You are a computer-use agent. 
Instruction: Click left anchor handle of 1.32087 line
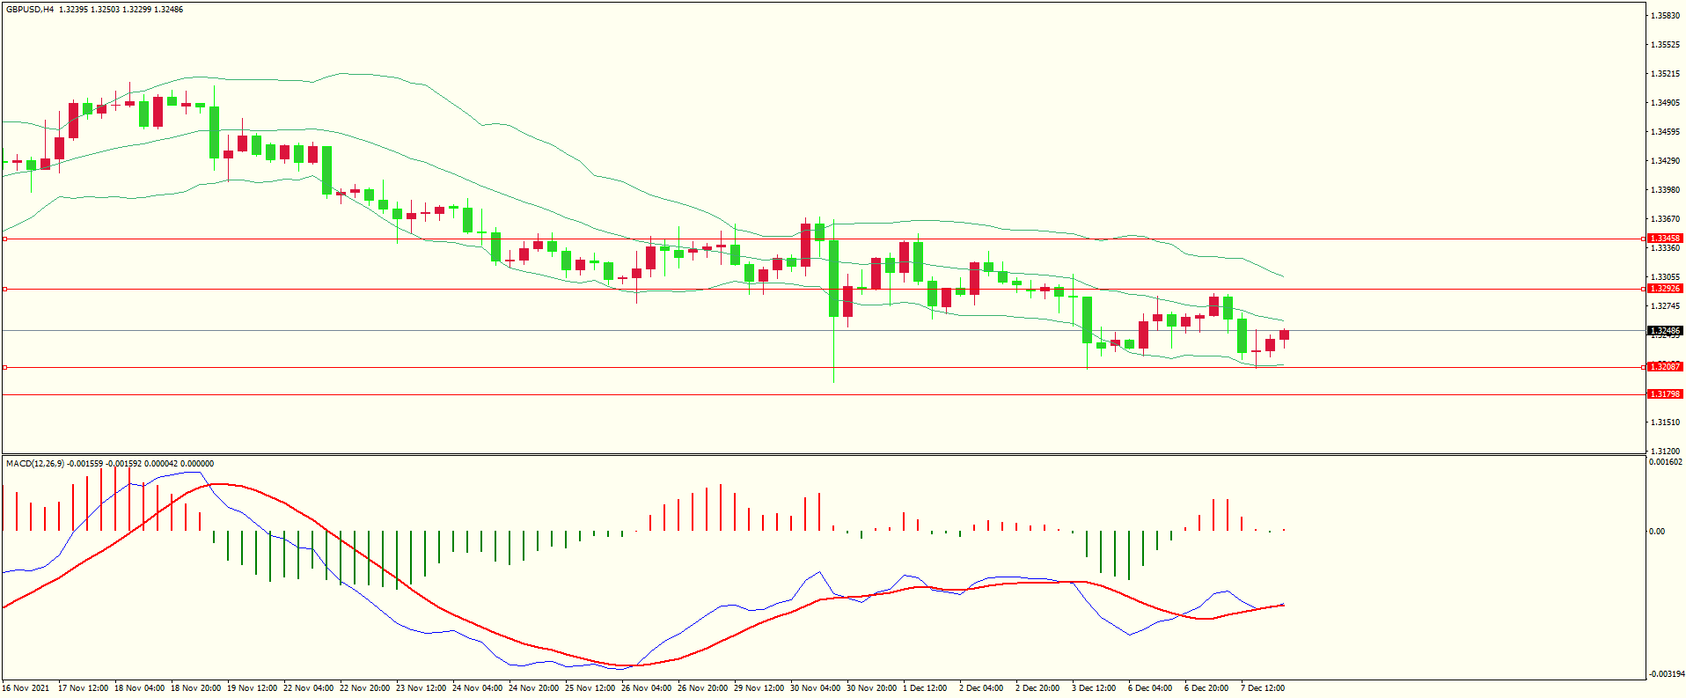(x=4, y=367)
